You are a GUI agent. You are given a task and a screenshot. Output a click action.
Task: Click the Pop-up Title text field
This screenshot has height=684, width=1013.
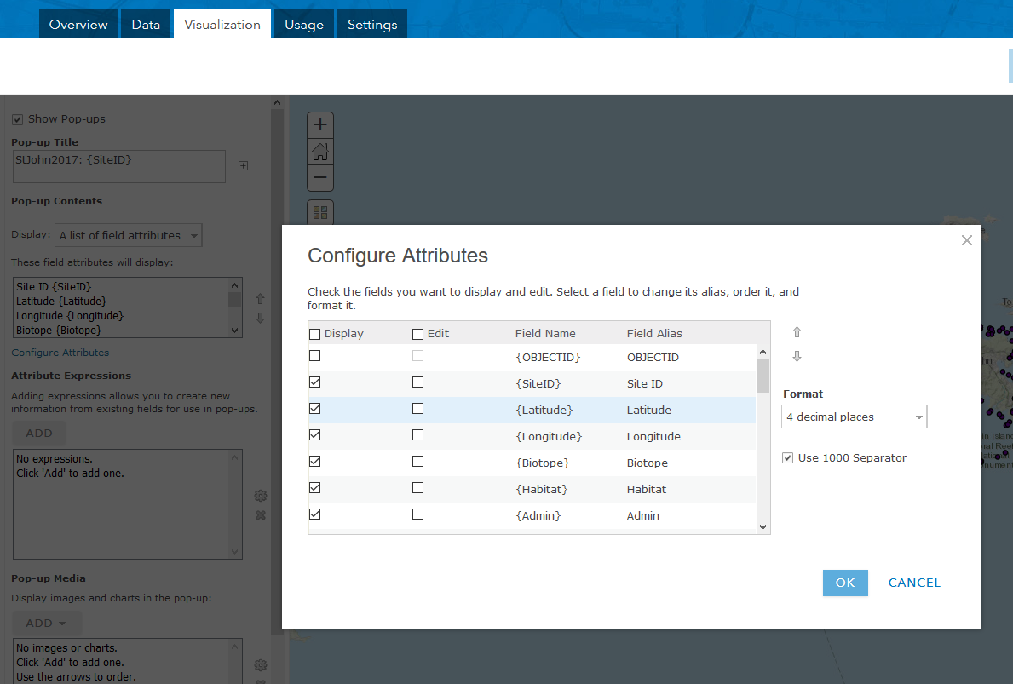[x=119, y=166]
